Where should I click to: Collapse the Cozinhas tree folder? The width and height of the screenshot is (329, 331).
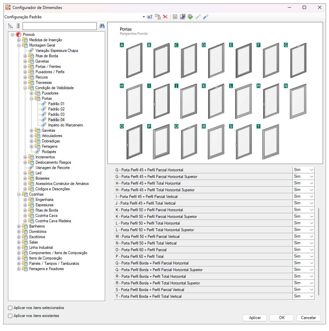[19, 194]
